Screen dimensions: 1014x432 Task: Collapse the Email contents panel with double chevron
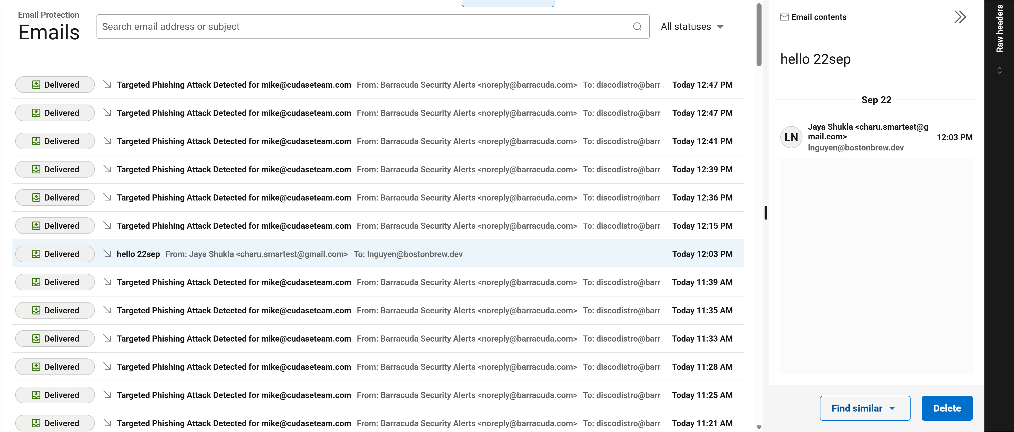(960, 17)
